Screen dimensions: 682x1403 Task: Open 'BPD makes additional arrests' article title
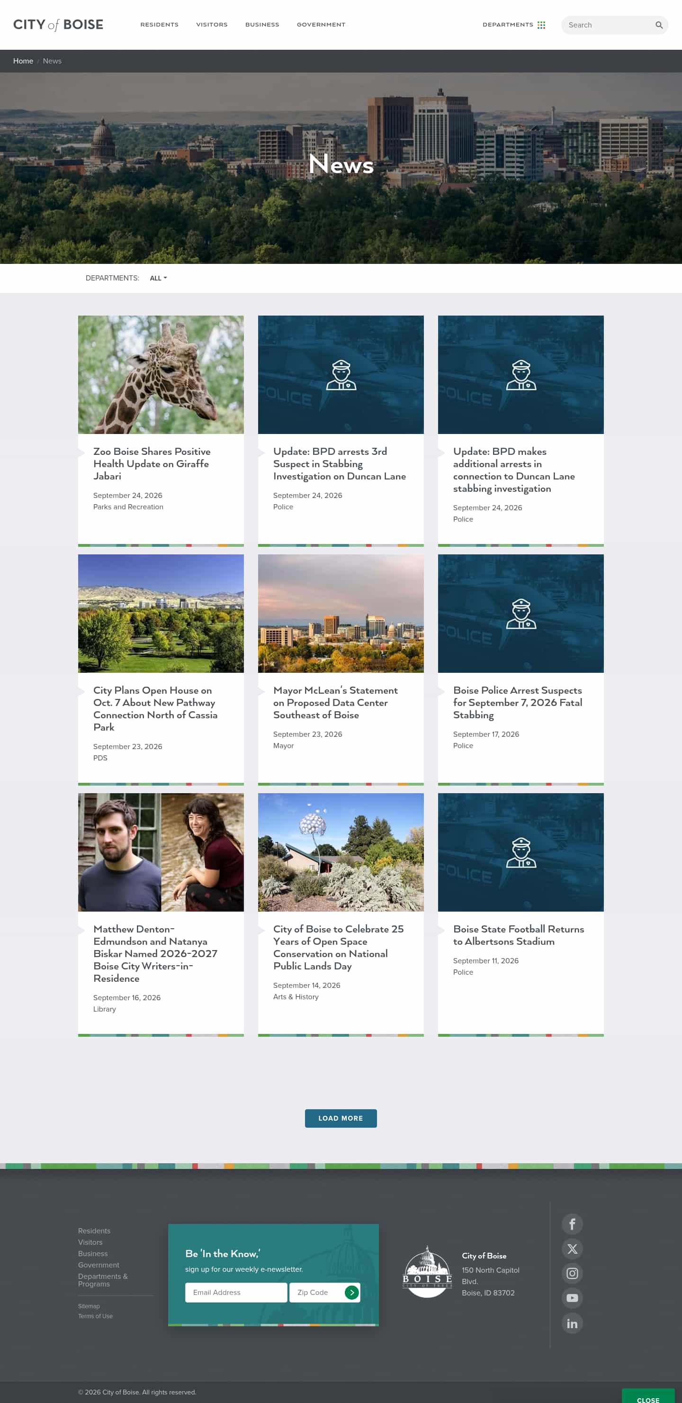click(514, 470)
